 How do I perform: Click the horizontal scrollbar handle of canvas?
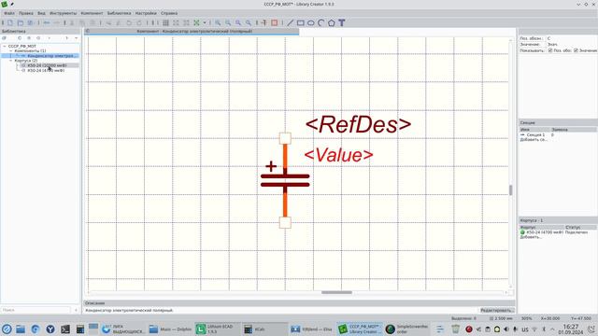pos(336,292)
